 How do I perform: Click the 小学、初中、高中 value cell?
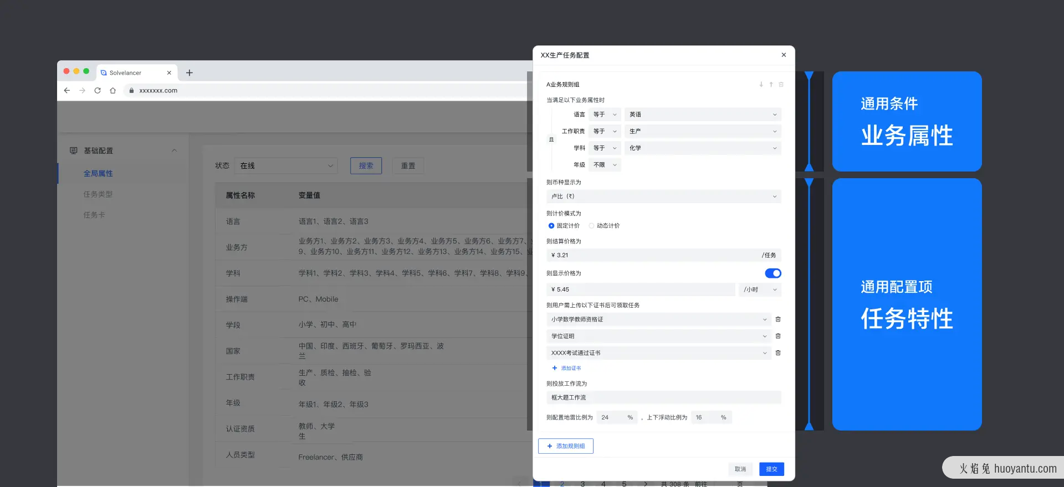point(328,324)
